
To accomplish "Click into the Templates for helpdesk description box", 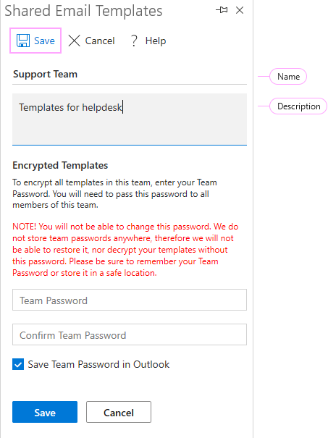I will [x=130, y=119].
